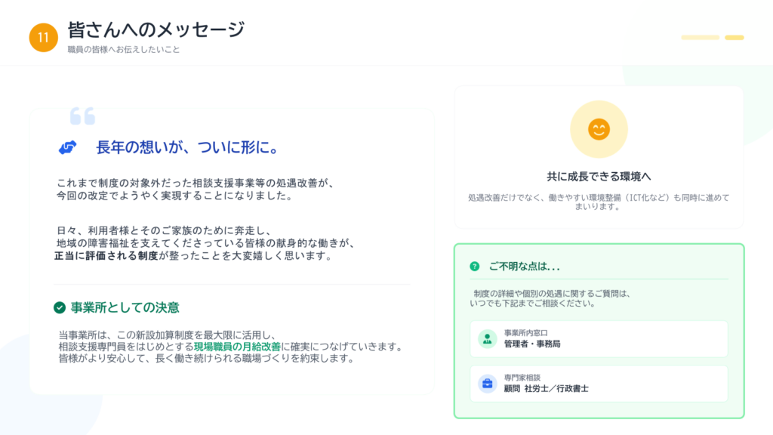This screenshot has width=773, height=435.
Task: Click the long pale yellow progress bar
Action: pos(700,37)
